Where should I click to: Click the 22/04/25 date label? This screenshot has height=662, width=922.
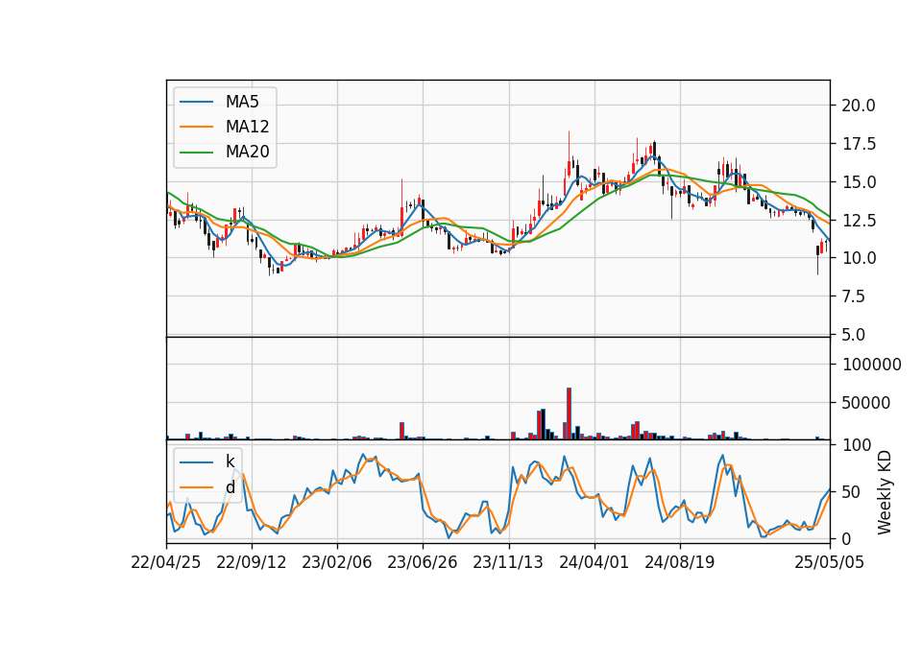pyautogui.click(x=166, y=562)
